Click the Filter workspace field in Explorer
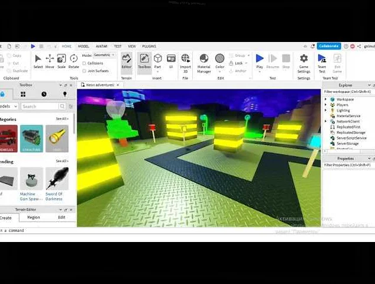This screenshot has width=375, height=284. click(349, 92)
